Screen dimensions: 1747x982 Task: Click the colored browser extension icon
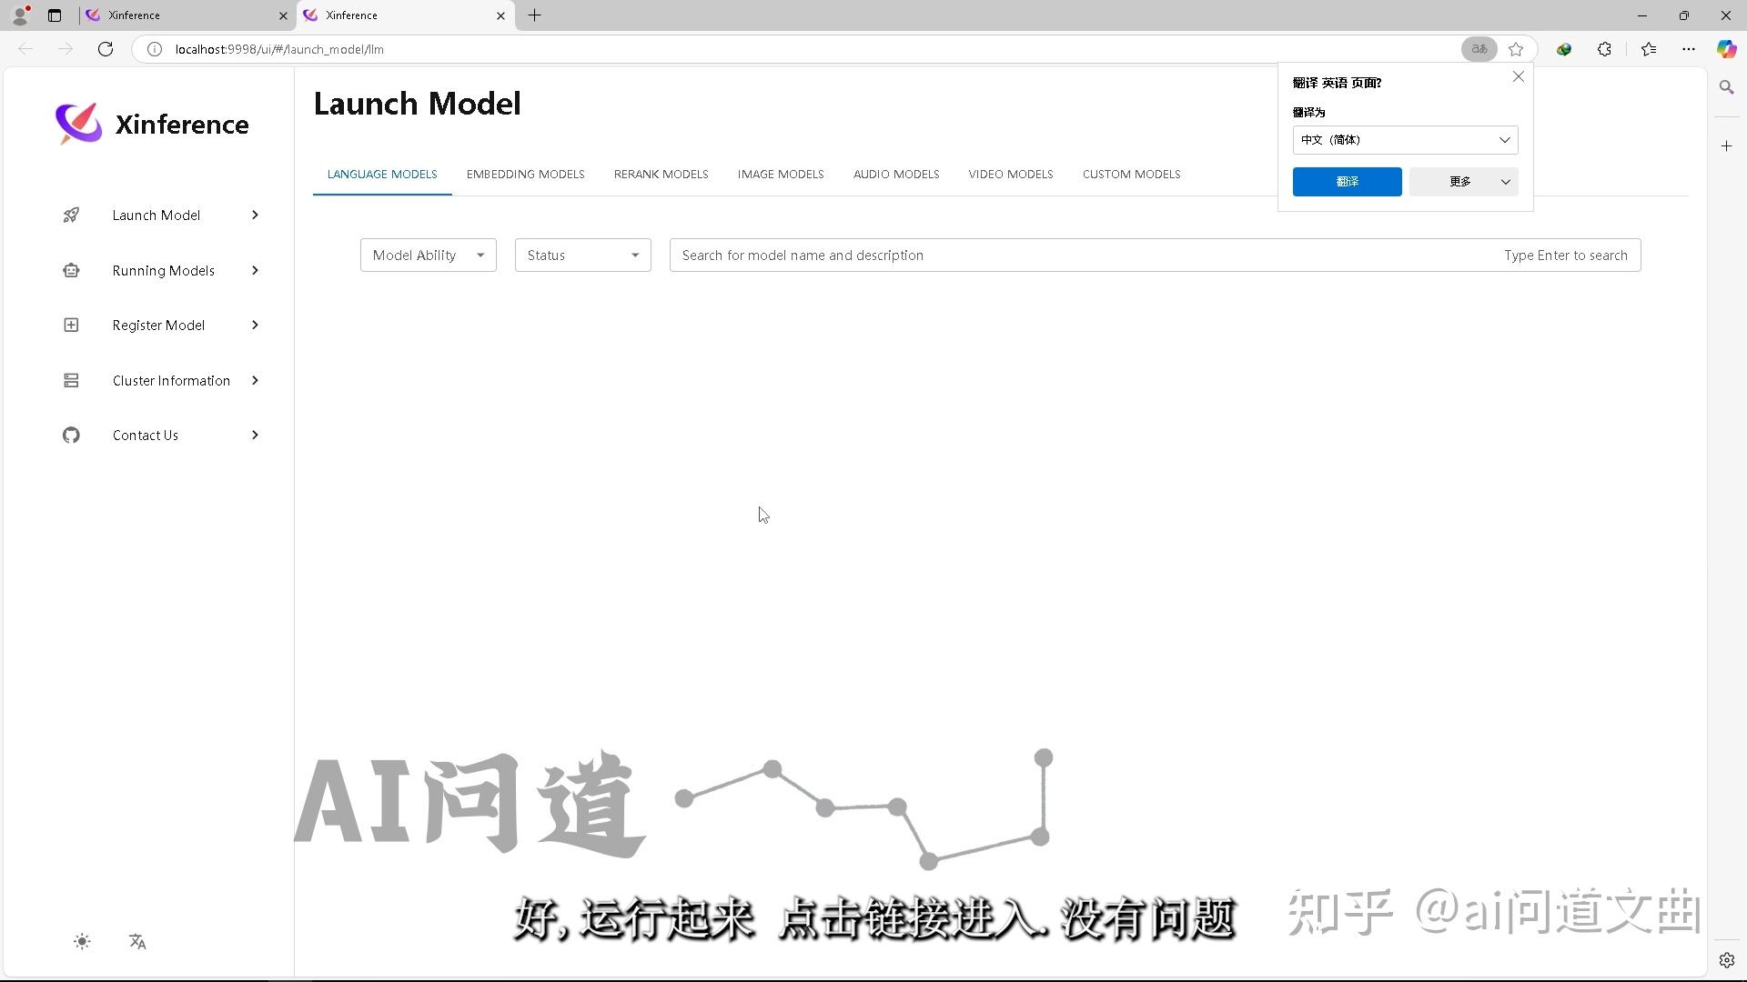click(1564, 49)
